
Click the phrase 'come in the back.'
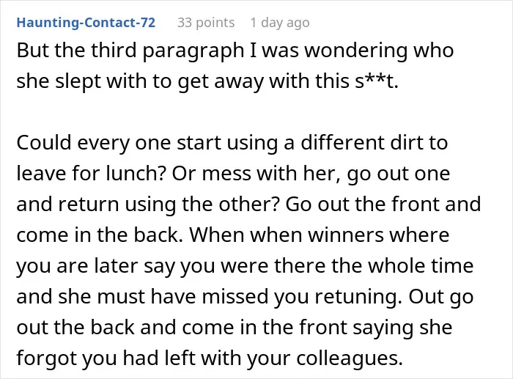100,235
